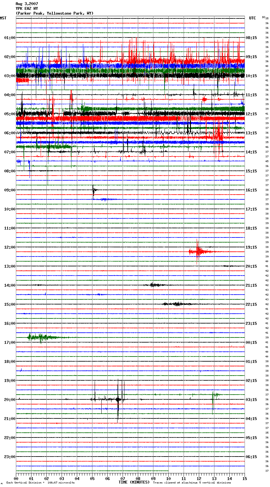Click the UTC timezone label

point(252,18)
